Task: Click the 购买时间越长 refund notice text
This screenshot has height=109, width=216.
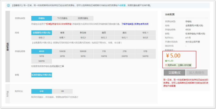Action: point(55,97)
